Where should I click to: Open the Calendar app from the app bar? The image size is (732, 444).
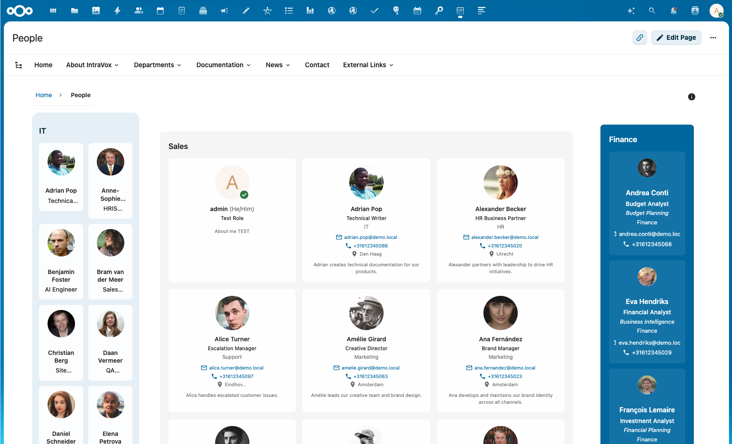(160, 11)
